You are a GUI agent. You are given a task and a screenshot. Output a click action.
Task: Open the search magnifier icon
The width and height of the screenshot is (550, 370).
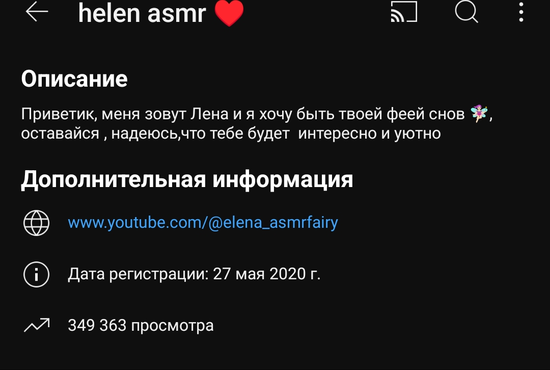pyautogui.click(x=466, y=12)
